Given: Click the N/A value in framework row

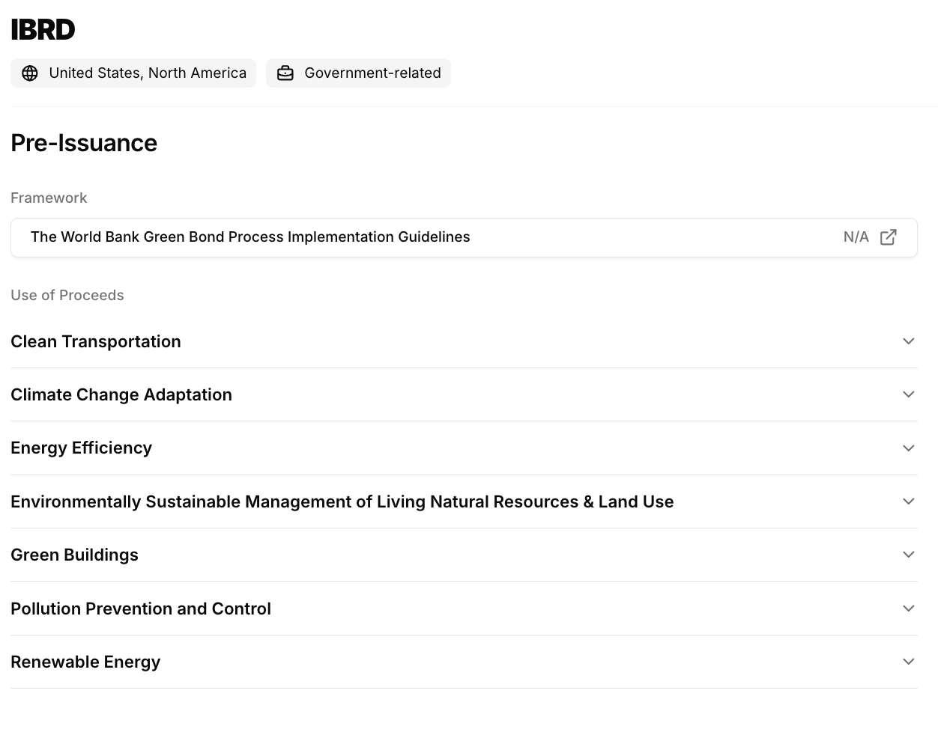Looking at the screenshot, I should pyautogui.click(x=856, y=237).
